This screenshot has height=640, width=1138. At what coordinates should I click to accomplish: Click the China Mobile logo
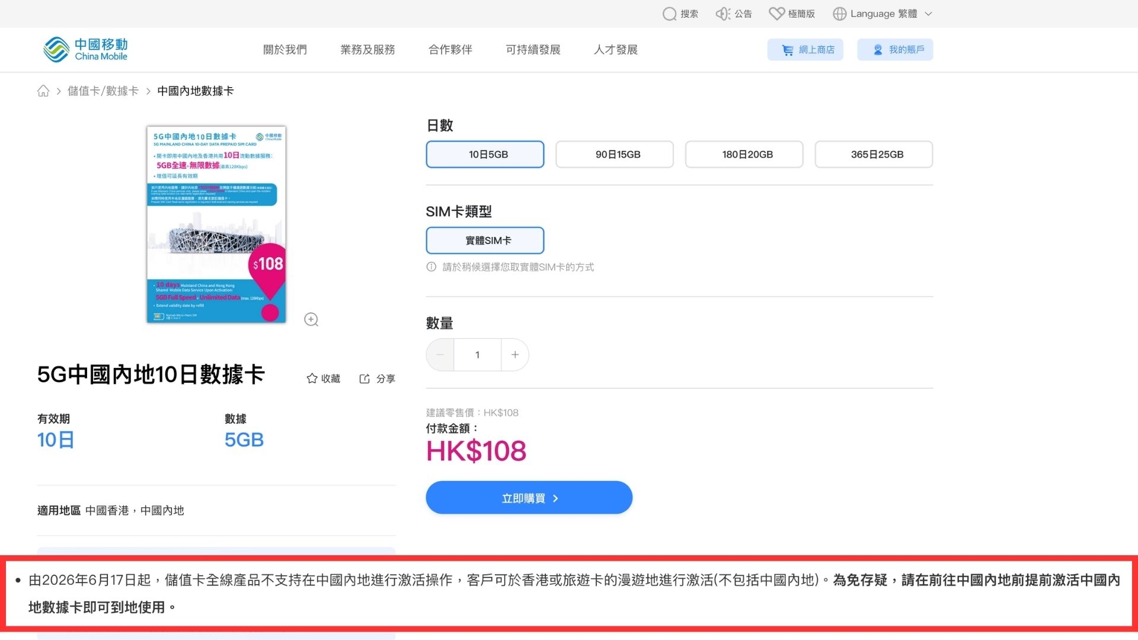click(85, 49)
